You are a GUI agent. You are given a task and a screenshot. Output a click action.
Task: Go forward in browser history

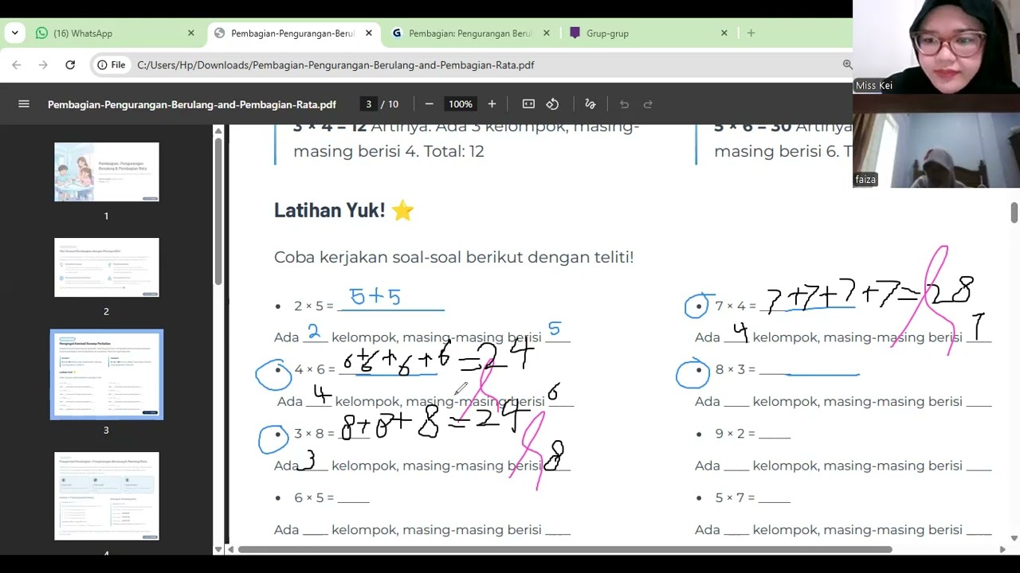coord(43,65)
